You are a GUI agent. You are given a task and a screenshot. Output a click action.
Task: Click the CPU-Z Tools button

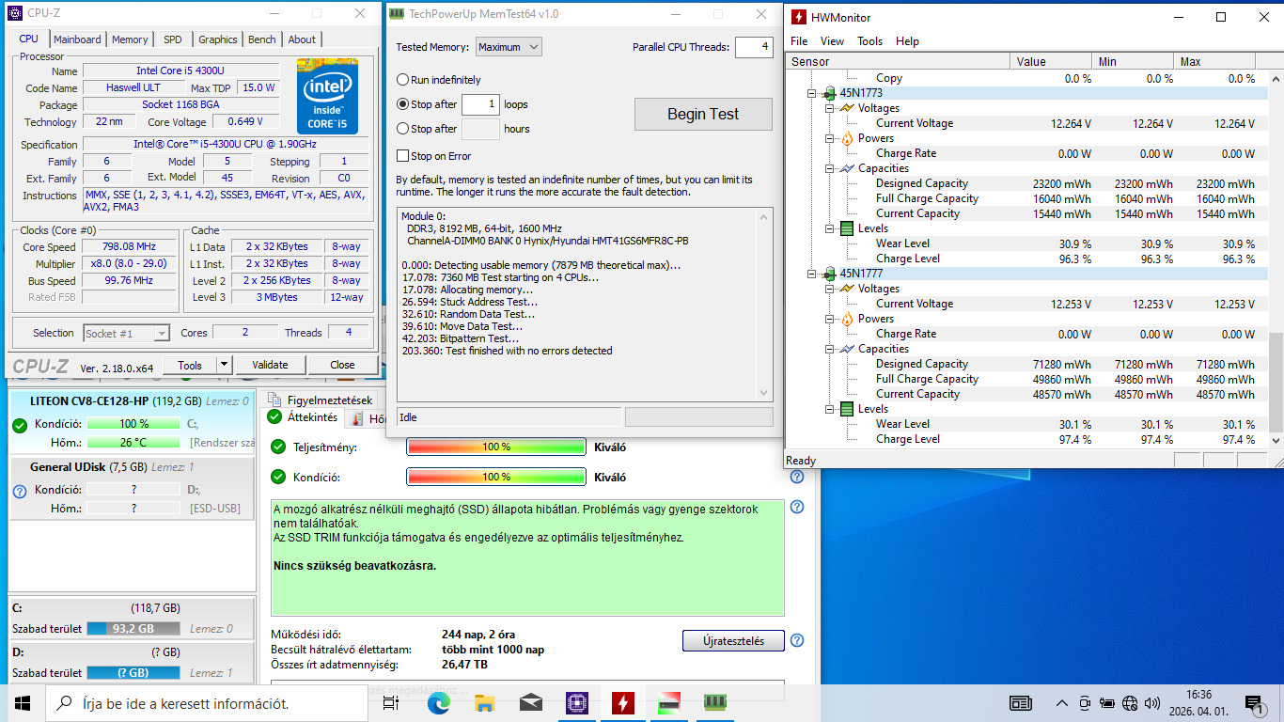[190, 365]
